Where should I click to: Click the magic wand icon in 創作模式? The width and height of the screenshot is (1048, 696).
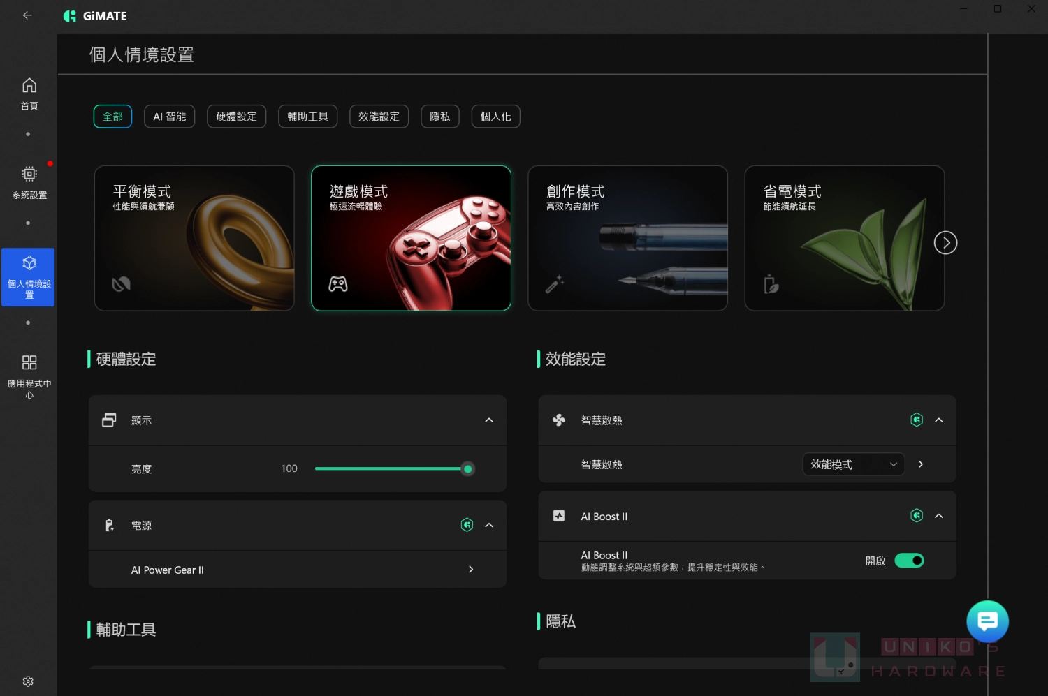(x=555, y=284)
